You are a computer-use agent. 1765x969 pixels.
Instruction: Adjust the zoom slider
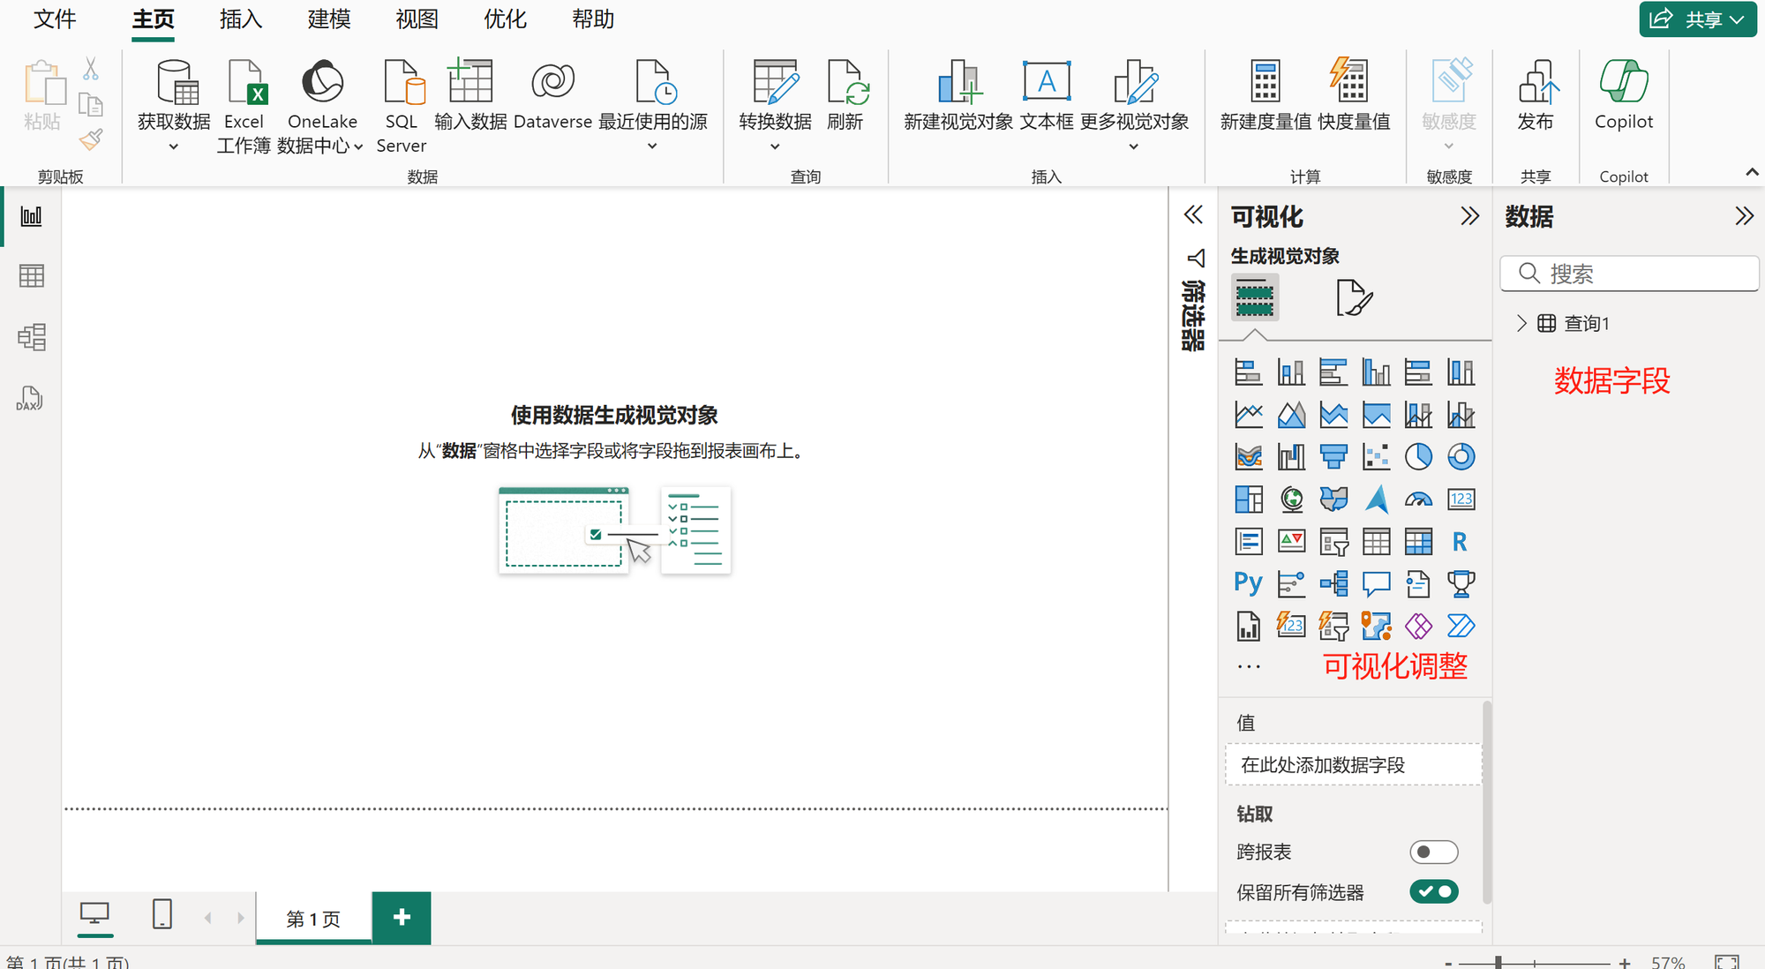click(1498, 963)
